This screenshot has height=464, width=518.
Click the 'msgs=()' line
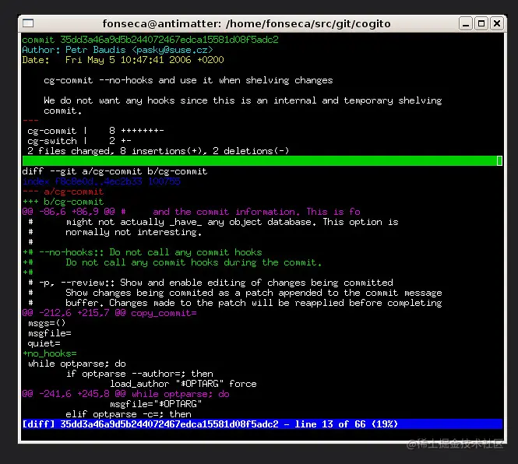tap(47, 323)
